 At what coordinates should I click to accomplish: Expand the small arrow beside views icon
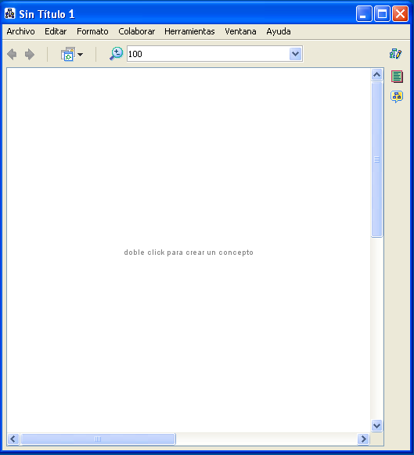pos(80,54)
